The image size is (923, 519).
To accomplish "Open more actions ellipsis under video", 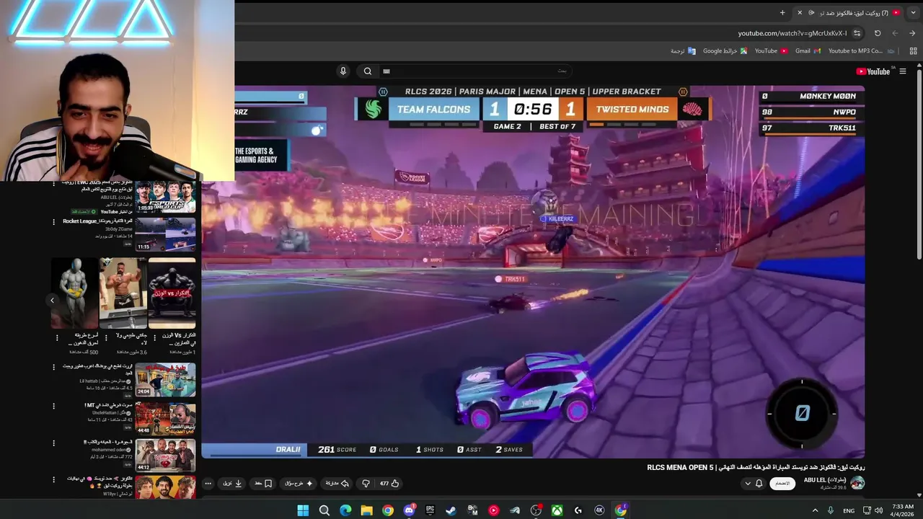I will click(208, 484).
